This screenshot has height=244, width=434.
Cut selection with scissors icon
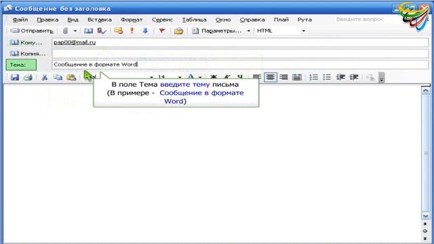click(44, 77)
